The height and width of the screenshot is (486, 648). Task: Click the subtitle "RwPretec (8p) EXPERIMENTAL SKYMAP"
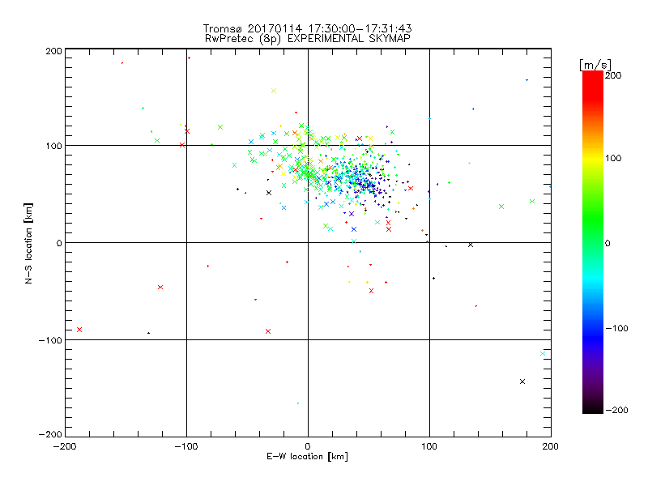pos(308,38)
